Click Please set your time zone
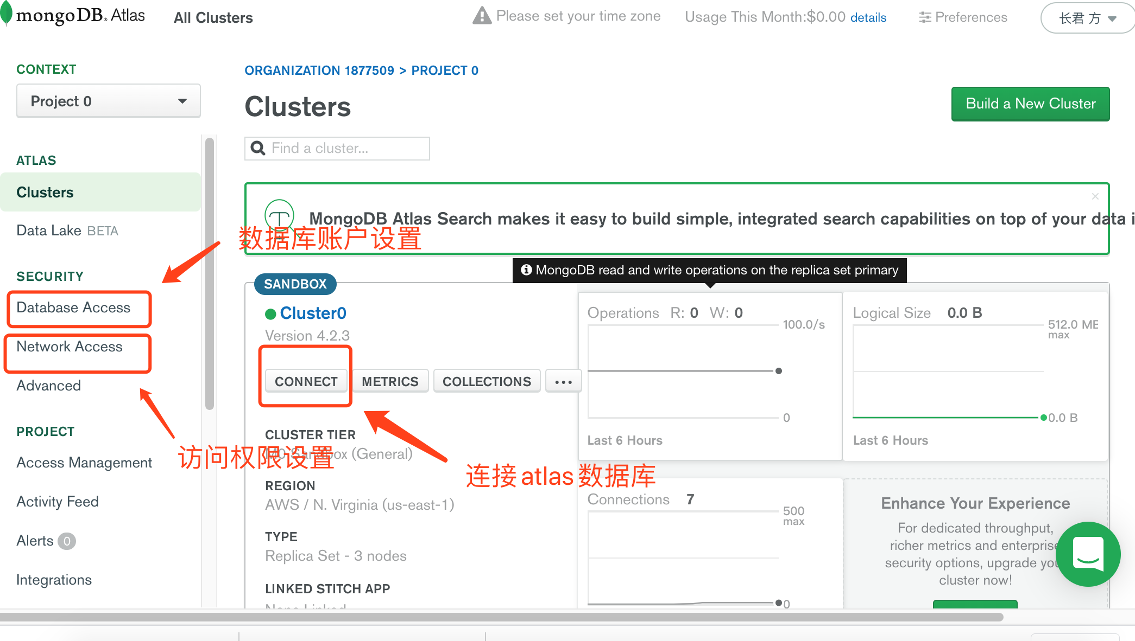The image size is (1135, 641). click(x=578, y=16)
